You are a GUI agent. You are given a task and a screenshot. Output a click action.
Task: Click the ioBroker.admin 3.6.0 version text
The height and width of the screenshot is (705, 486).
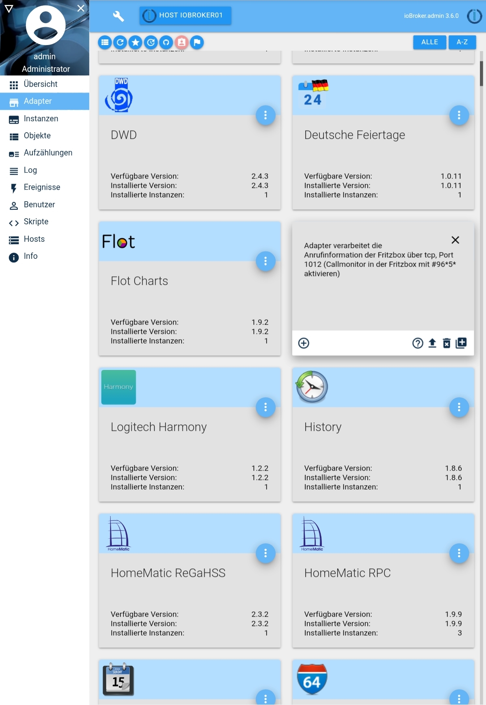tap(431, 16)
